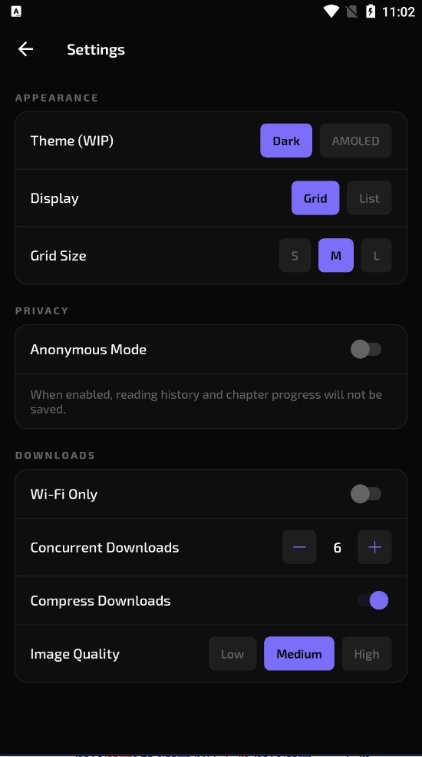This screenshot has height=757, width=422.
Task: Tap the keyboard indicator icon in status bar
Action: click(x=16, y=11)
